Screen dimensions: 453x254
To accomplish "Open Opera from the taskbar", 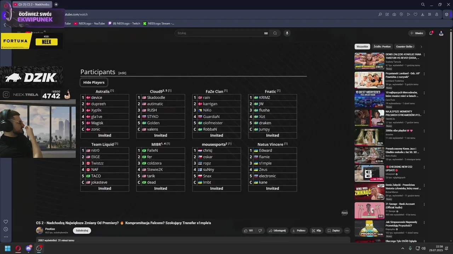I will (x=18, y=248).
